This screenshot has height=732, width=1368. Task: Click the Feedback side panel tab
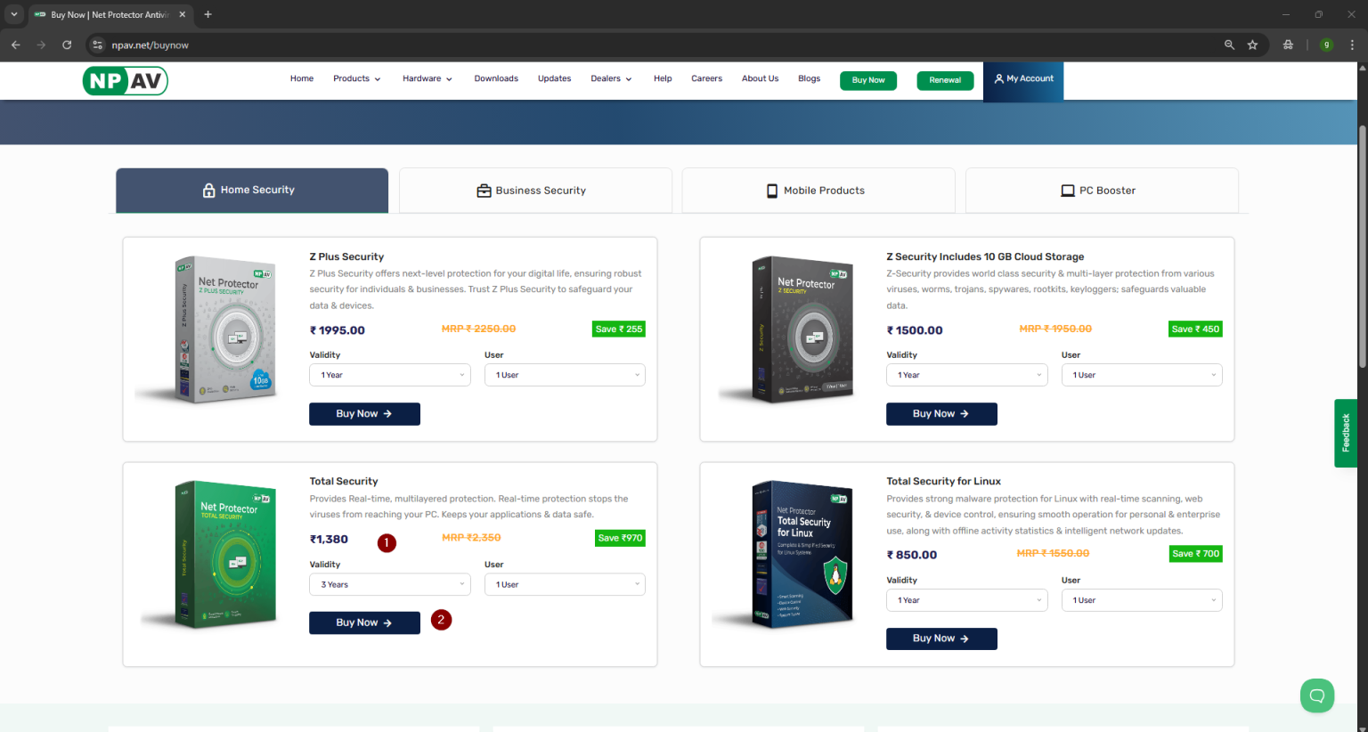(1345, 433)
